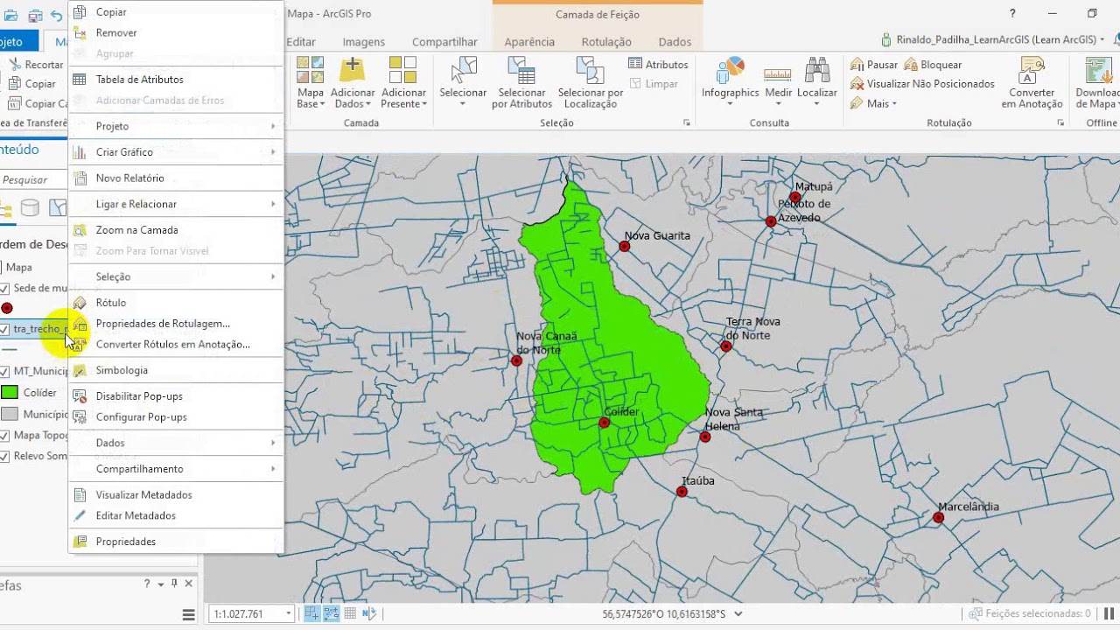Toggle the Sede de mu... layer checkbox
This screenshot has width=1120, height=630.
point(5,288)
